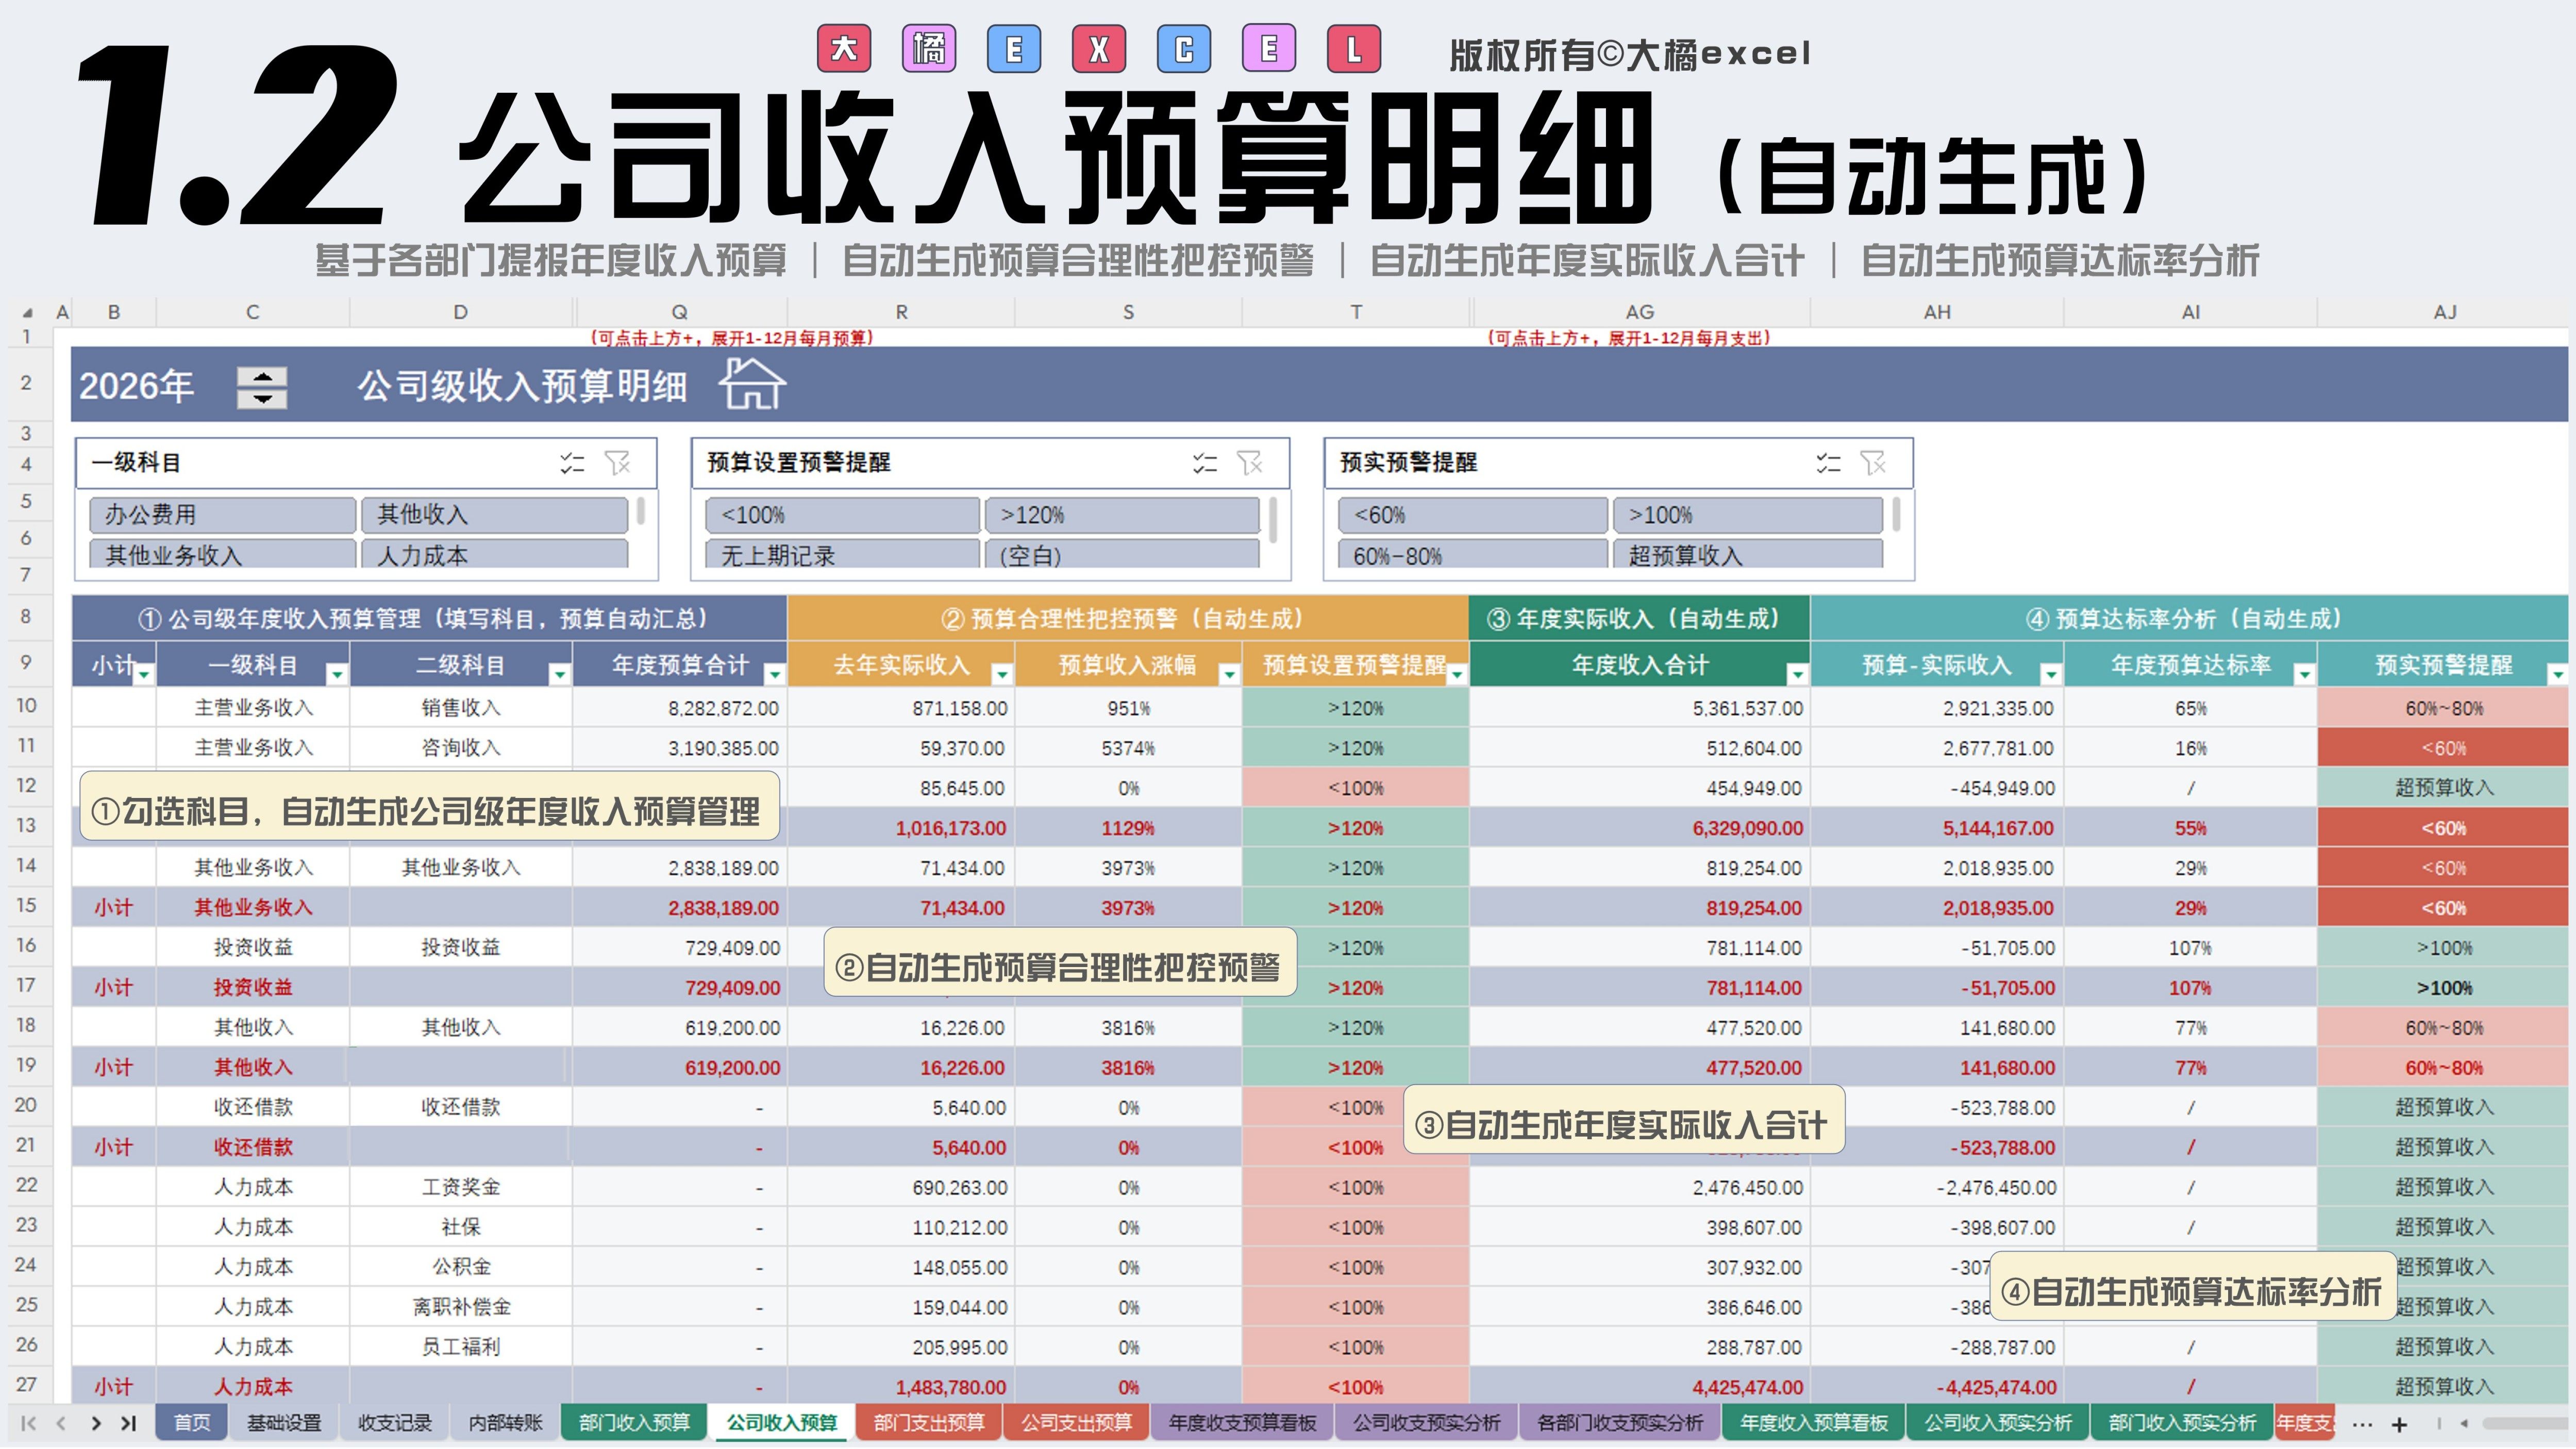Clear filter on 预算设置预警提醒 slicer
Image resolution: width=2576 pixels, height=1449 pixels.
click(1250, 463)
